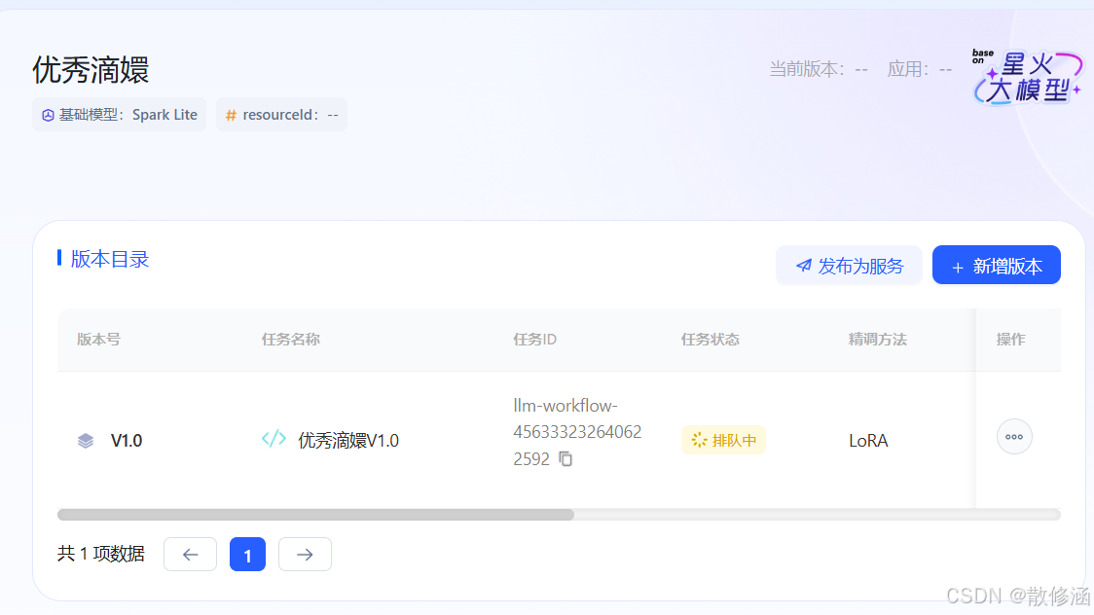Click the 版本目录 section title
Image resolution: width=1094 pixels, height=615 pixels.
[110, 259]
